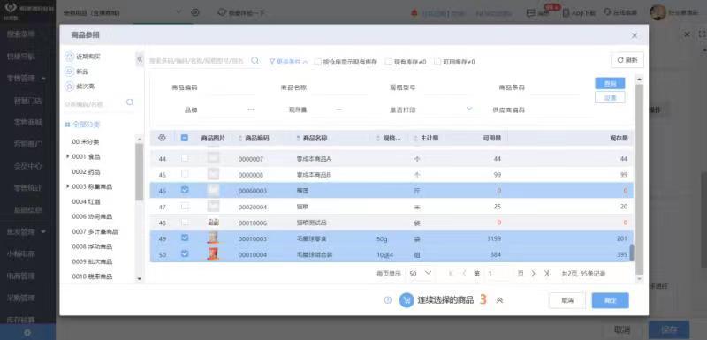The height and width of the screenshot is (340, 707).
Task: Collapse 零售管理 menu in left sidebar
Action: [x=43, y=79]
